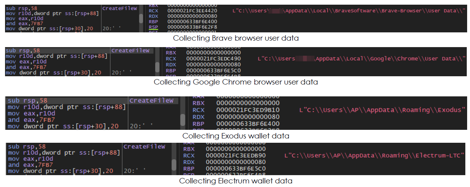Click the underlined RSP register label
The height and width of the screenshot is (187, 470).
point(153,27)
